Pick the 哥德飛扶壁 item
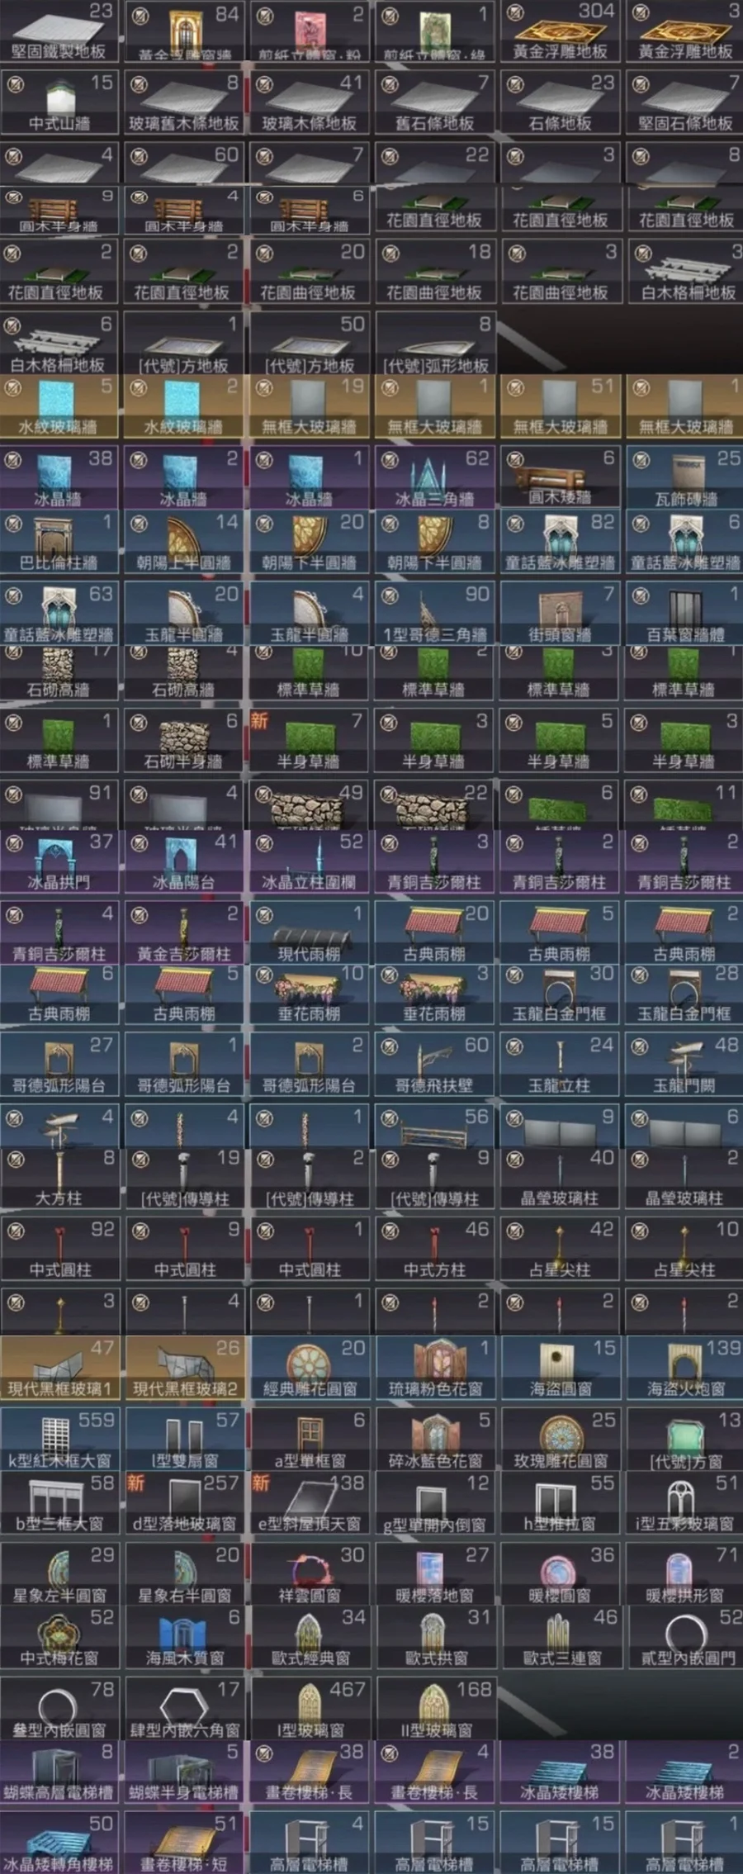This screenshot has height=1874, width=743. pyautogui.click(x=434, y=1065)
